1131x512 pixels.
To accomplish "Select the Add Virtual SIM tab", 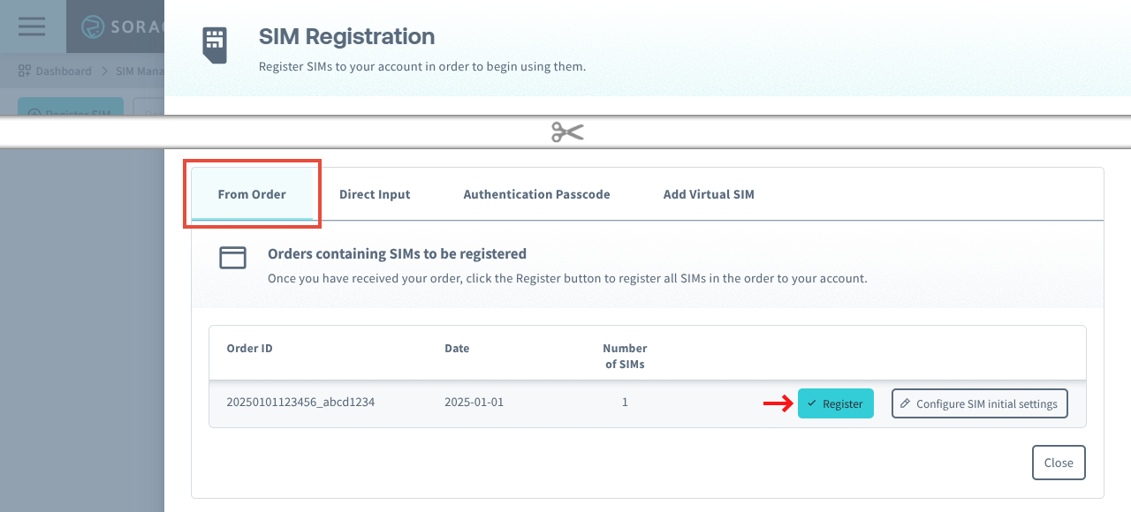I will point(708,194).
